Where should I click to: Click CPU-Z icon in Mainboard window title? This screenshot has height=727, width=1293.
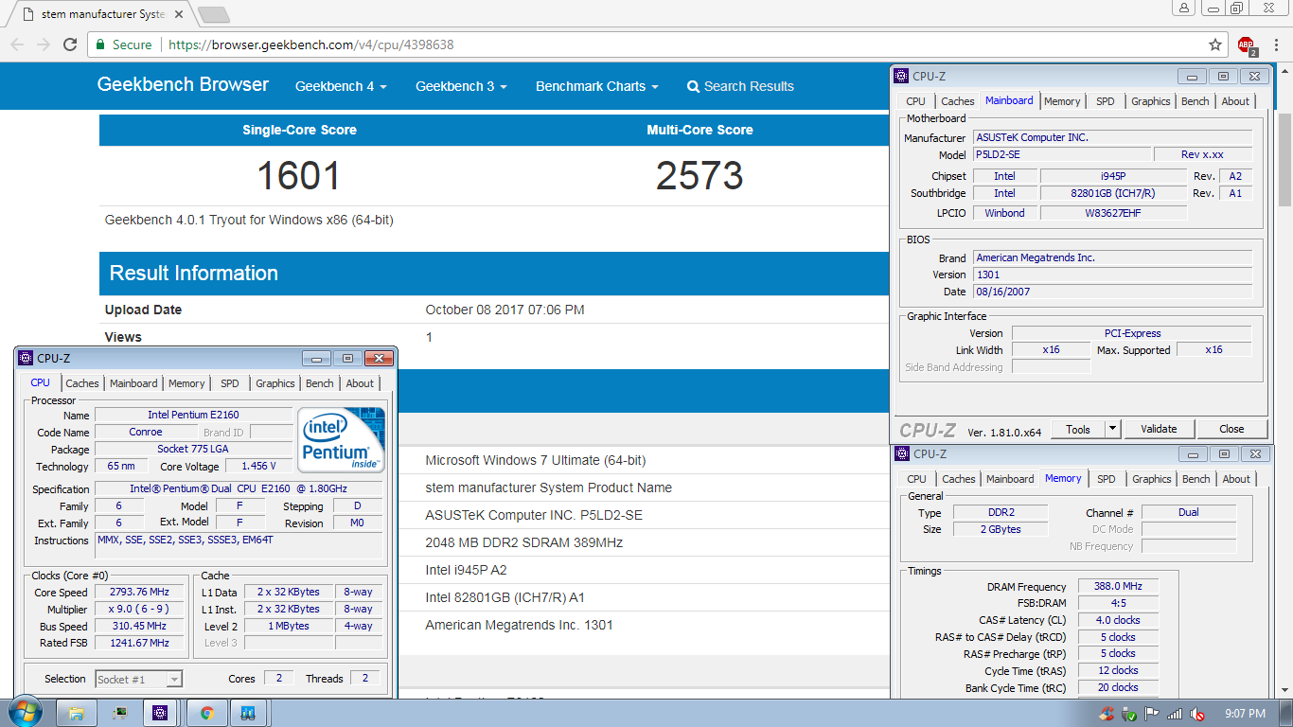click(x=903, y=76)
